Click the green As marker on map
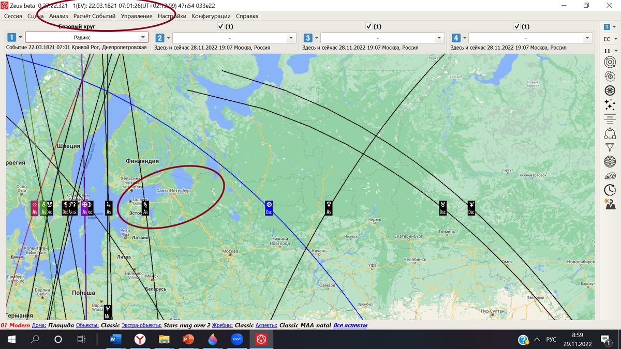Screen dimensions: 621x349 coord(43,208)
